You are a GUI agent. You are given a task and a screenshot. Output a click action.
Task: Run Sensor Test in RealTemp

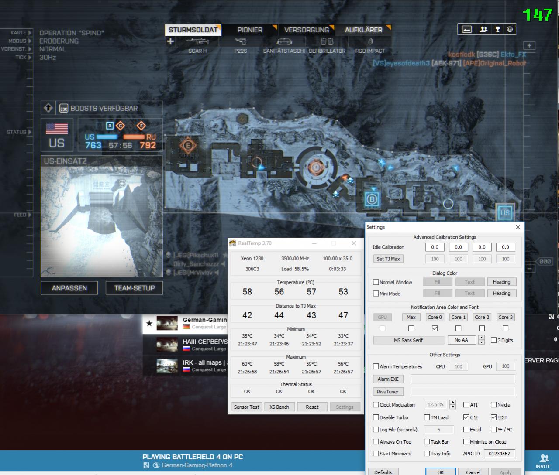[246, 407]
